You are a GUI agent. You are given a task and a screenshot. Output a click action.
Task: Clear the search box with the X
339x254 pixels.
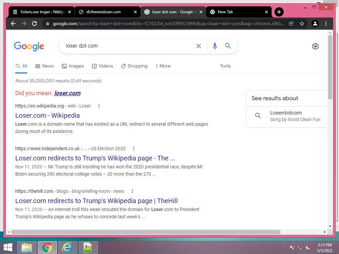pos(199,46)
